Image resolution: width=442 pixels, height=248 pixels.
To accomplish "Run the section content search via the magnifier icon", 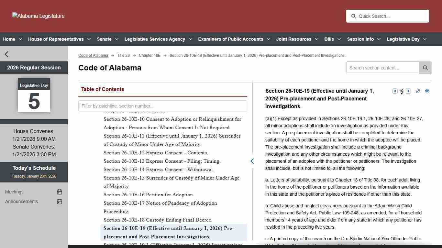I will point(425,68).
